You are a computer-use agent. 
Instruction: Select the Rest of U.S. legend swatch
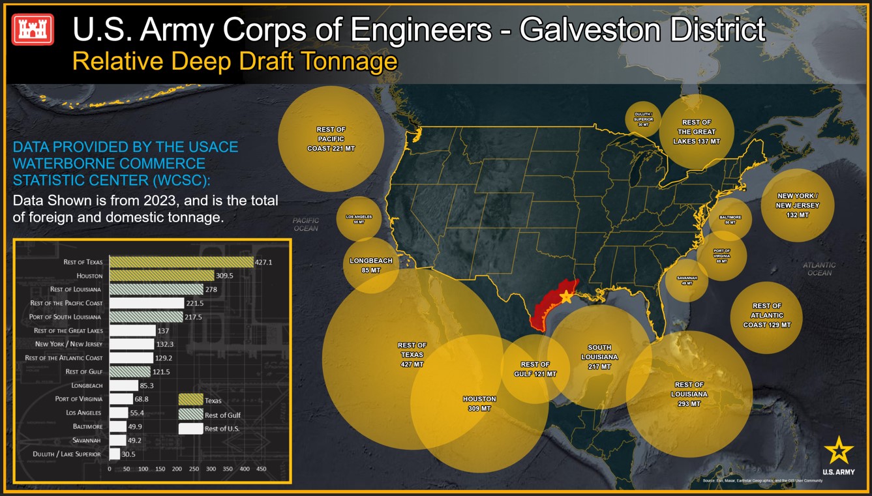(190, 428)
